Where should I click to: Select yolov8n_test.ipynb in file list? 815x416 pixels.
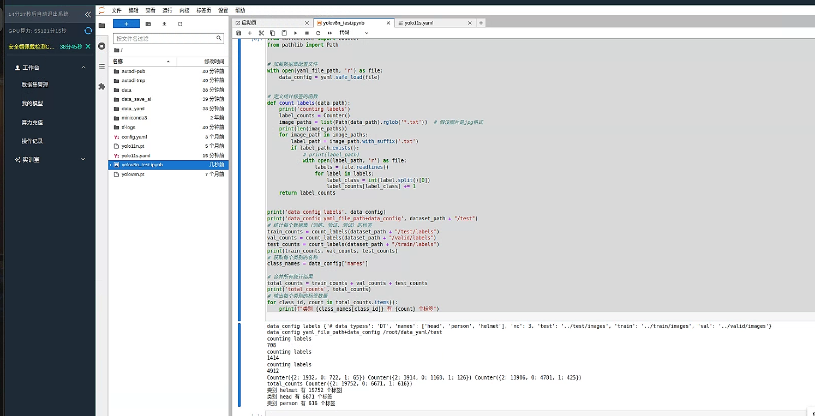[169, 165]
